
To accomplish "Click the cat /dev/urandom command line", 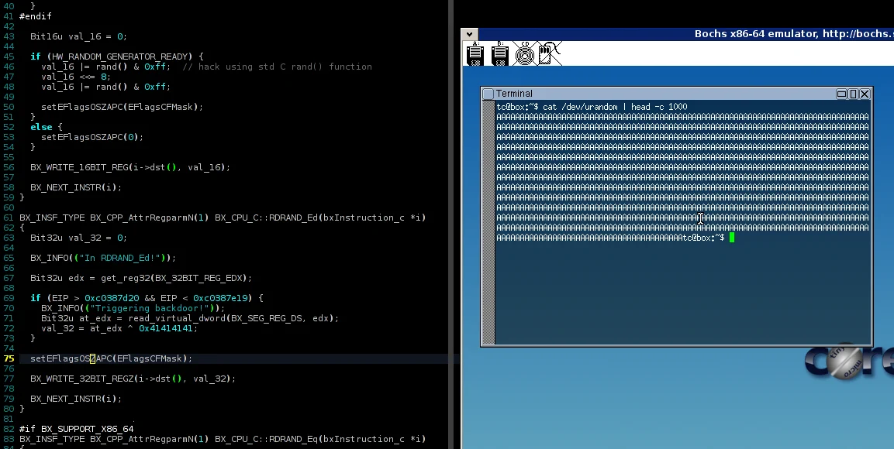I will click(x=592, y=107).
